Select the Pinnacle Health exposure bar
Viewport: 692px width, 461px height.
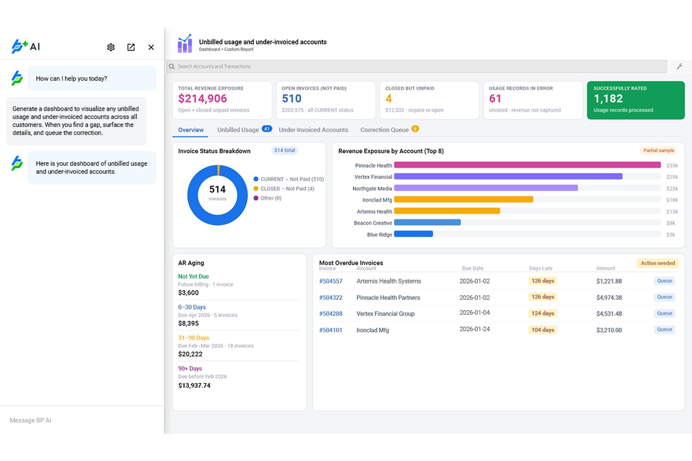click(x=527, y=165)
